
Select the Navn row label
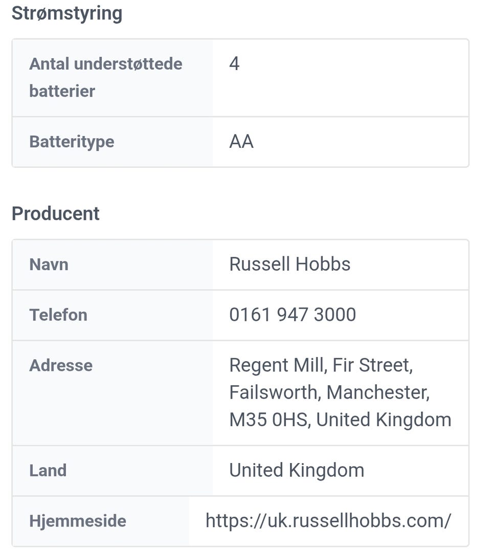point(49,265)
